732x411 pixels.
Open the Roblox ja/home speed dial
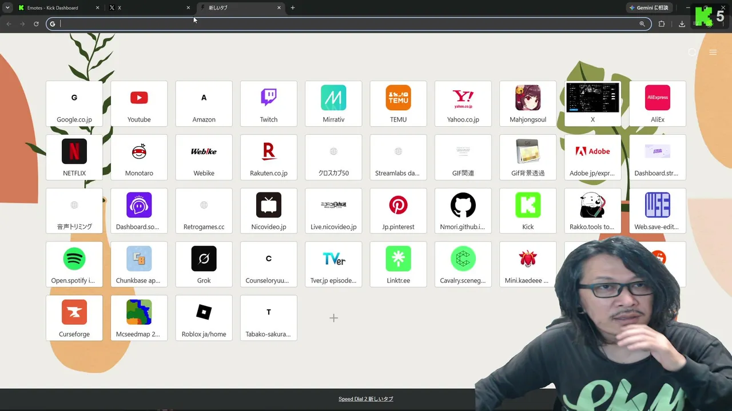click(204, 318)
